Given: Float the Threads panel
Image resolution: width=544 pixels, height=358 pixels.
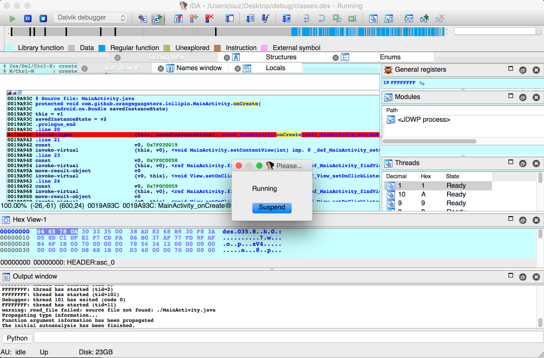Looking at the screenshot, I should pos(523,164).
